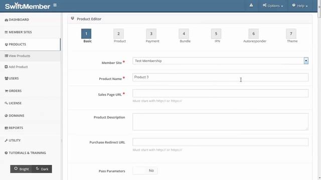Select PRODUCTS in the sidebar

(30, 44)
